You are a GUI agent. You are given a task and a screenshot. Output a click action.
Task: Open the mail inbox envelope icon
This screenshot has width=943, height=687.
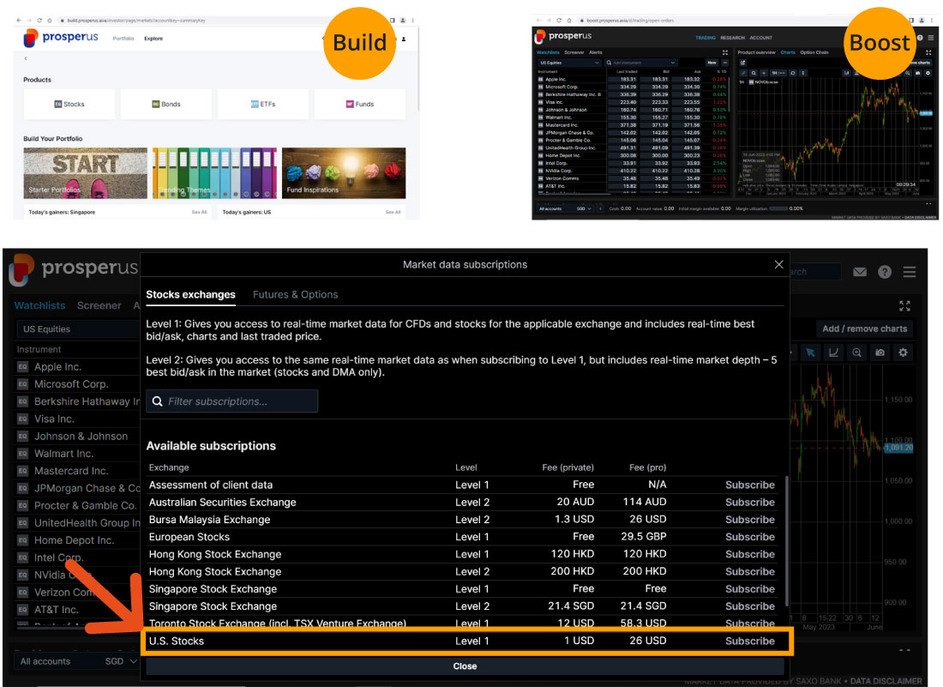point(859,272)
